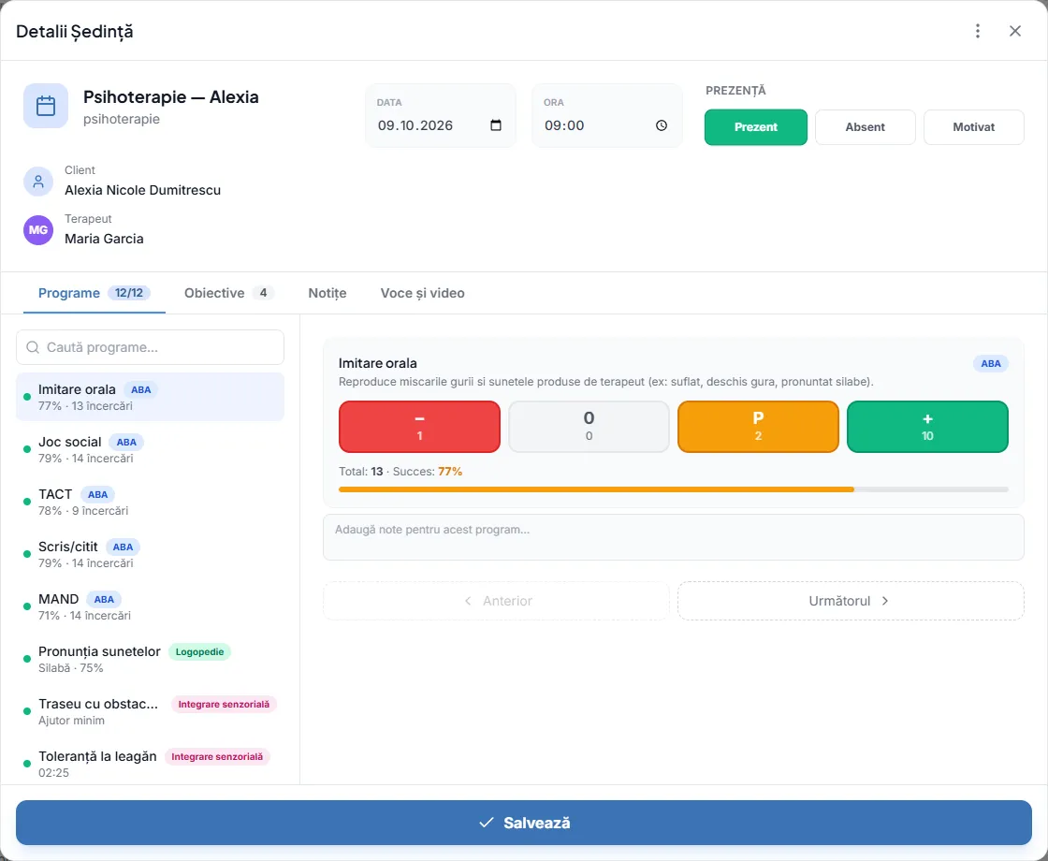The height and width of the screenshot is (861, 1048).
Task: Click the client person avatar icon
Action: (x=38, y=182)
